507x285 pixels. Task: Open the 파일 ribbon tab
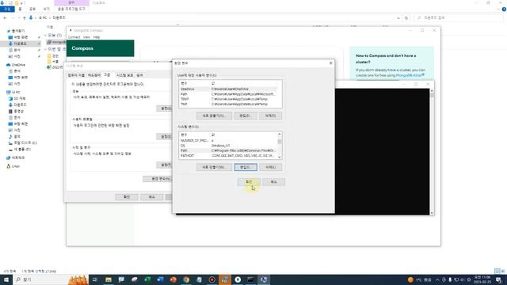click(7, 9)
